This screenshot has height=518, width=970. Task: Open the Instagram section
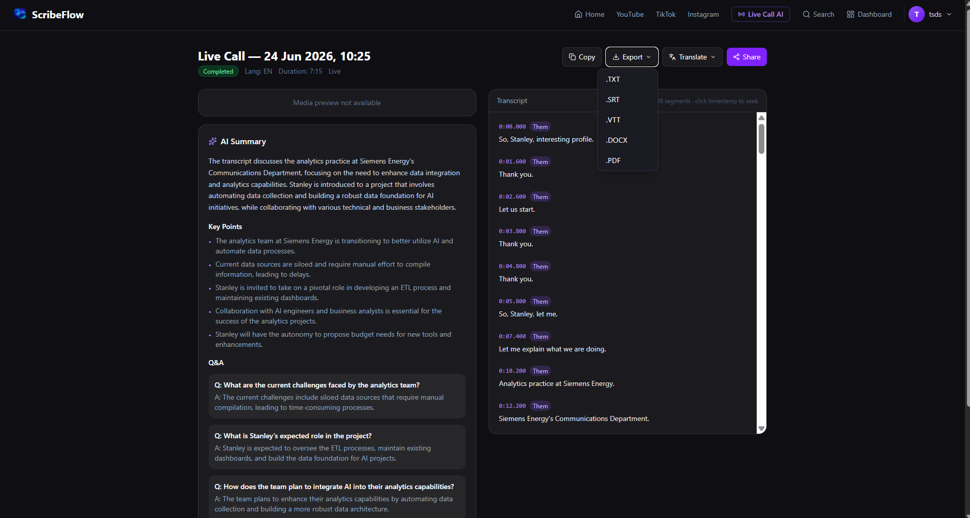point(703,14)
